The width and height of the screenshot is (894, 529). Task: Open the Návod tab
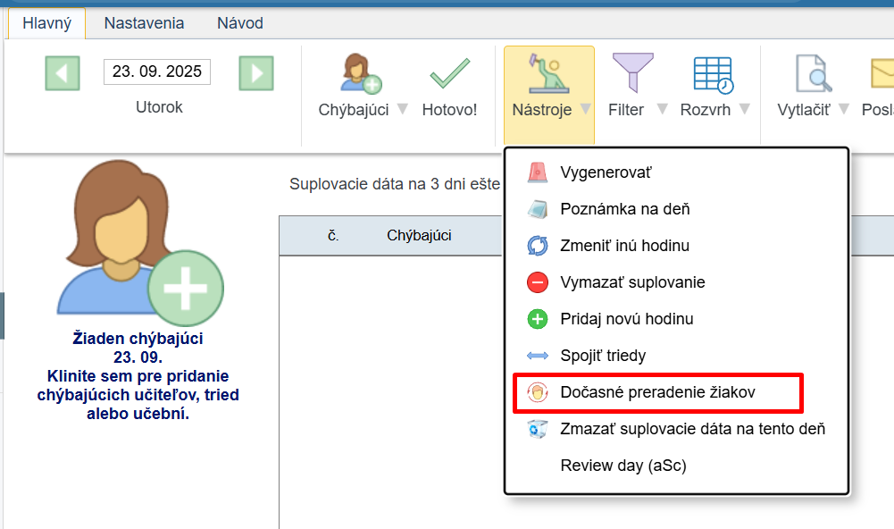pos(240,23)
